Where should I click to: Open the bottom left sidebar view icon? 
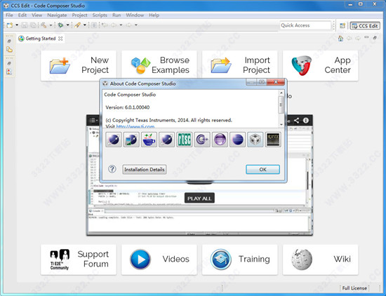coord(9,72)
